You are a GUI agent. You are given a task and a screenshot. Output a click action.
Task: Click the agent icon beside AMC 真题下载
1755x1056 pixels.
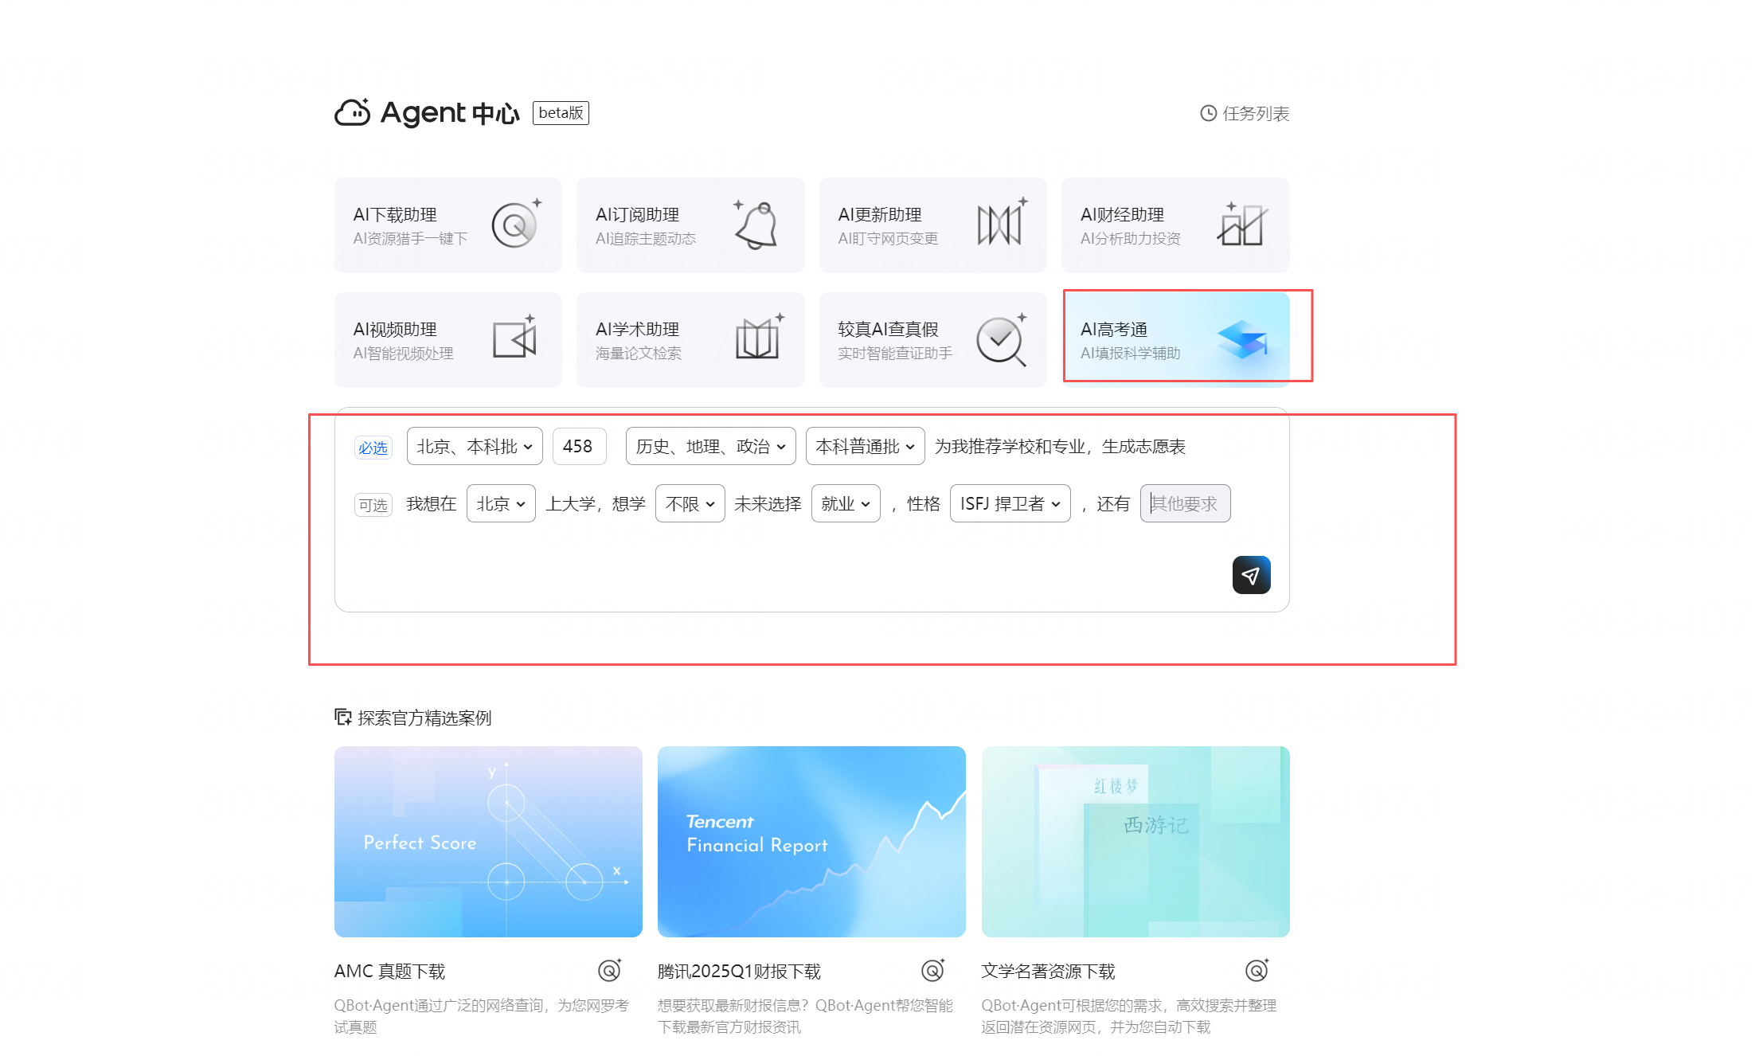tap(610, 970)
